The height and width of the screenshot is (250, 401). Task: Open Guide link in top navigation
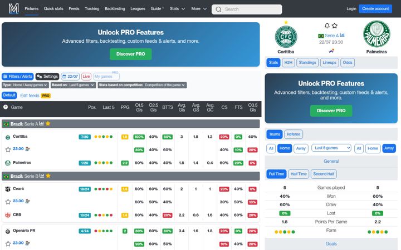pos(157,9)
